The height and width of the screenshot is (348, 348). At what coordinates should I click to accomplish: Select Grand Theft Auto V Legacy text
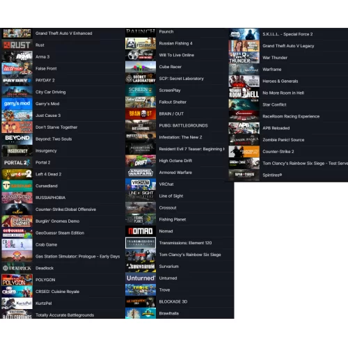point(288,46)
